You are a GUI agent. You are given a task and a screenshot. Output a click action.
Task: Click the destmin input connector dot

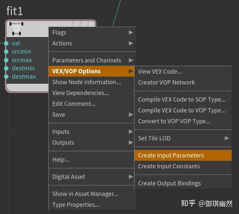click(6, 68)
